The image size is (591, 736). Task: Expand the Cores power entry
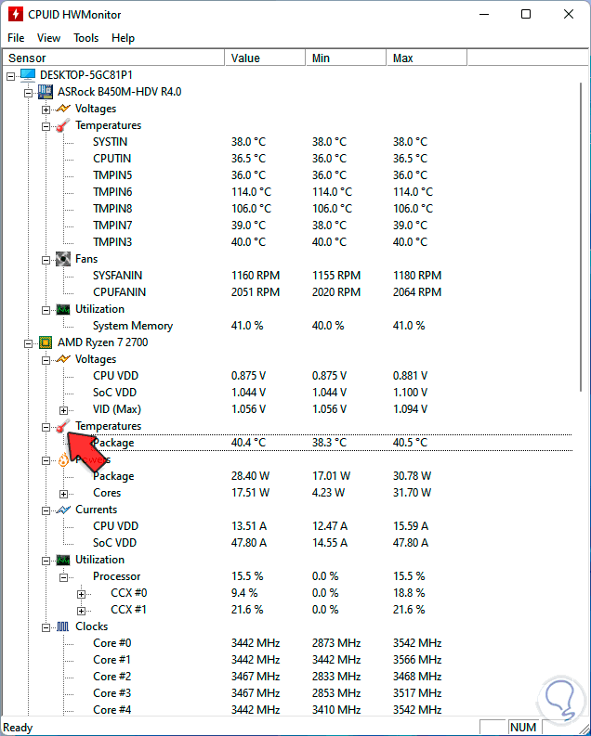pos(63,494)
